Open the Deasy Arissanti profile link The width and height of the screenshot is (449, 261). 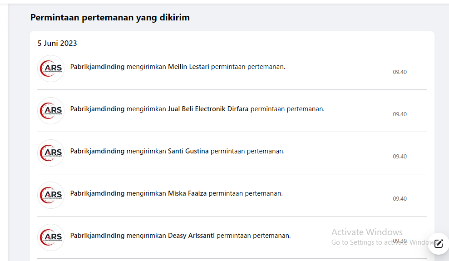pos(191,236)
